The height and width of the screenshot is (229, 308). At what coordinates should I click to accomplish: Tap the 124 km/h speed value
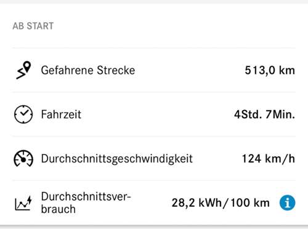269,159
